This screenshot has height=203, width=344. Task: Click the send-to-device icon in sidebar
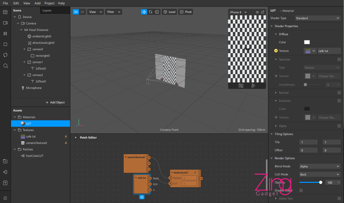[x=5, y=172]
